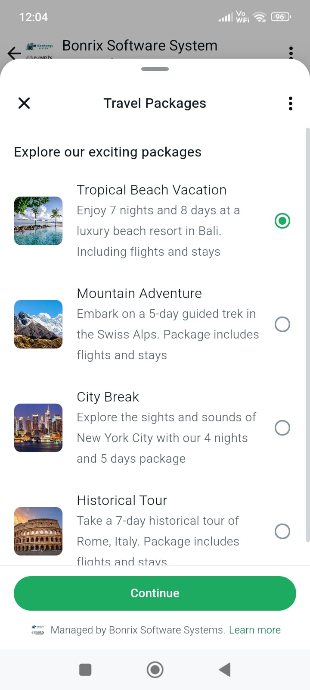The width and height of the screenshot is (310, 690).
Task: Choose the City Break radio option
Action: click(282, 428)
